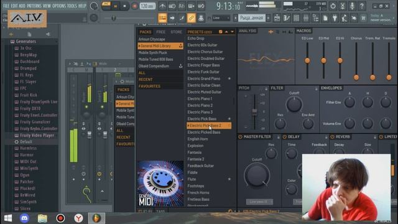The width and height of the screenshot is (398, 224).
Task: Click the ALL filter button
Action: tap(160, 73)
